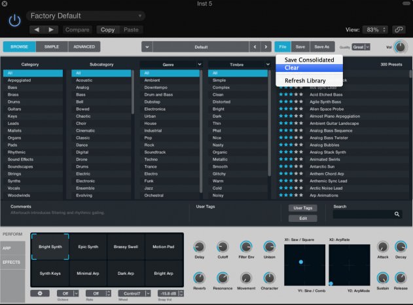Go to previous preset with left arrow
Image resolution: width=413 pixels, height=305 pixels.
coord(37,29)
